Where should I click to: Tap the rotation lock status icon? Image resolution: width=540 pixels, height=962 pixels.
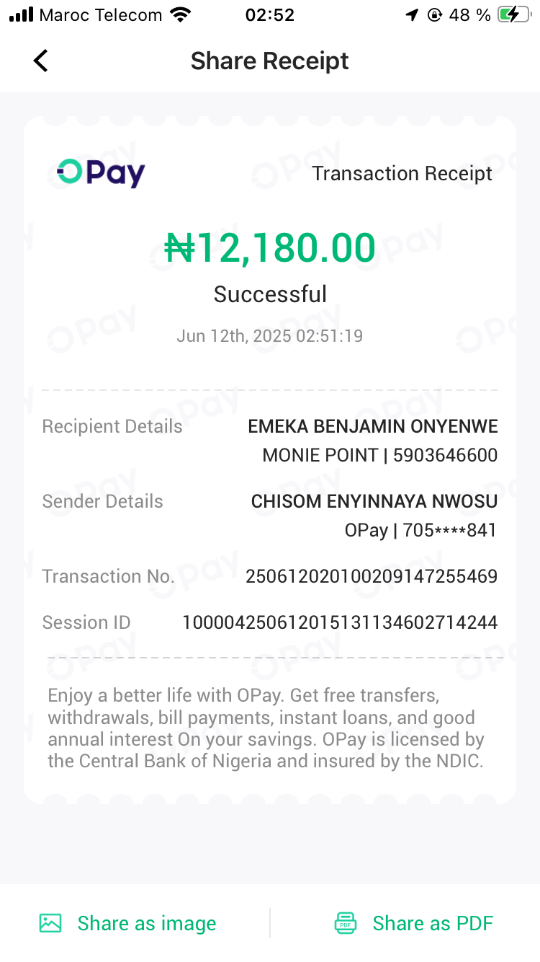434,15
